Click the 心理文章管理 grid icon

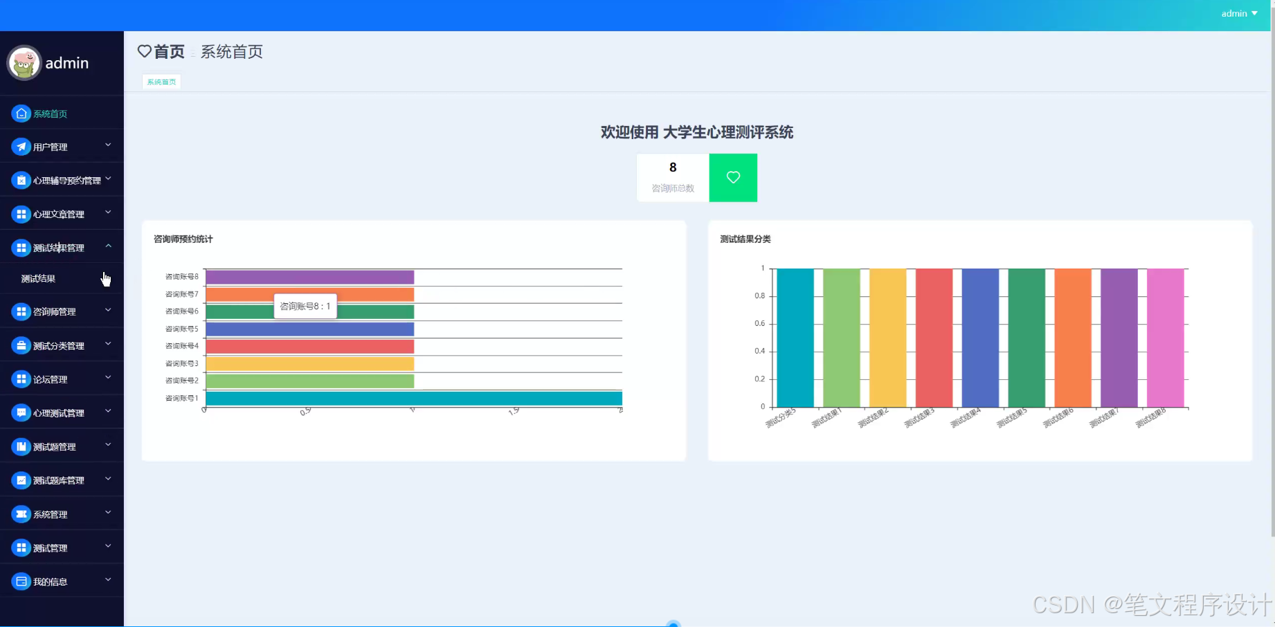point(21,214)
